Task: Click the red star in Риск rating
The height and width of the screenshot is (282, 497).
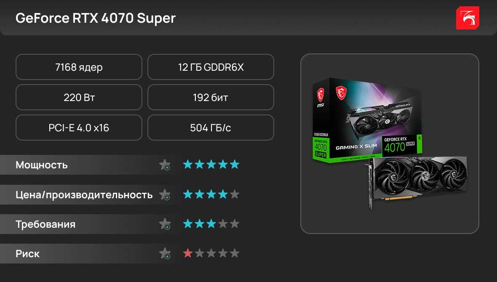Action: [x=188, y=253]
